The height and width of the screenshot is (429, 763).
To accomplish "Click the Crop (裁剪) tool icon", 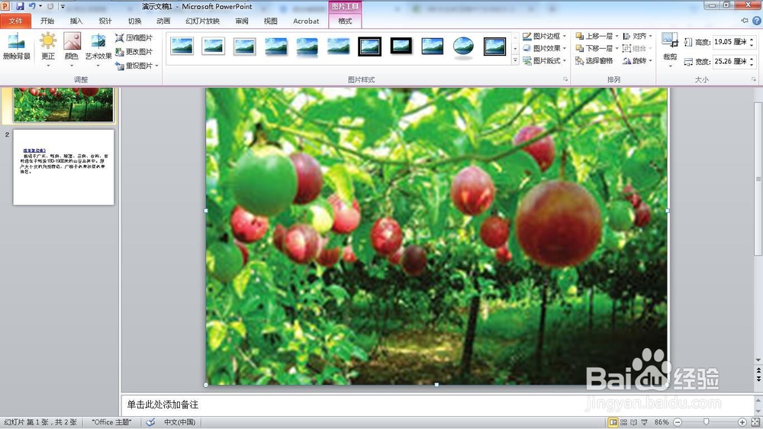I will [670, 41].
